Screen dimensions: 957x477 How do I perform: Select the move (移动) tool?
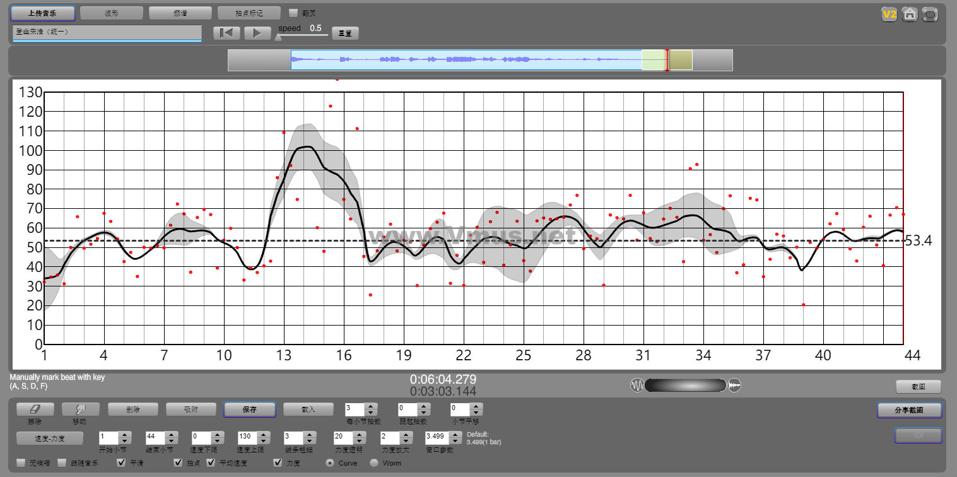[80, 409]
